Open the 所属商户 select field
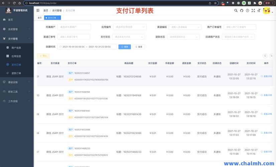276x167 pixels. click(x=74, y=27)
